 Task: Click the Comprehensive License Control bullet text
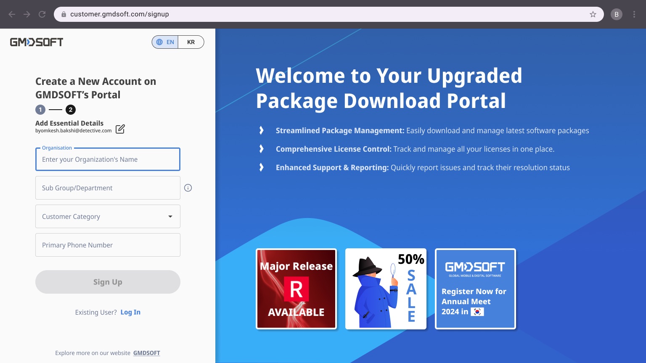[x=415, y=149]
